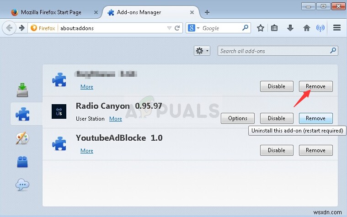Select the YoutubeAdBlocke 1.0 title
Screen dimensions: 347x217
coord(119,138)
